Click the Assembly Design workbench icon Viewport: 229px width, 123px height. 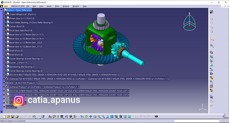pos(211,12)
